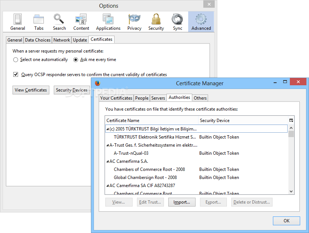This screenshot has height=233, width=309.
Task: Click the Import... button
Action: (x=182, y=202)
